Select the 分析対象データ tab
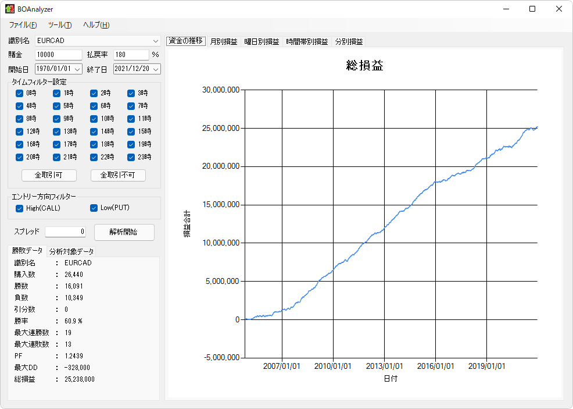Screen dimensions: 573x409 click(71, 252)
